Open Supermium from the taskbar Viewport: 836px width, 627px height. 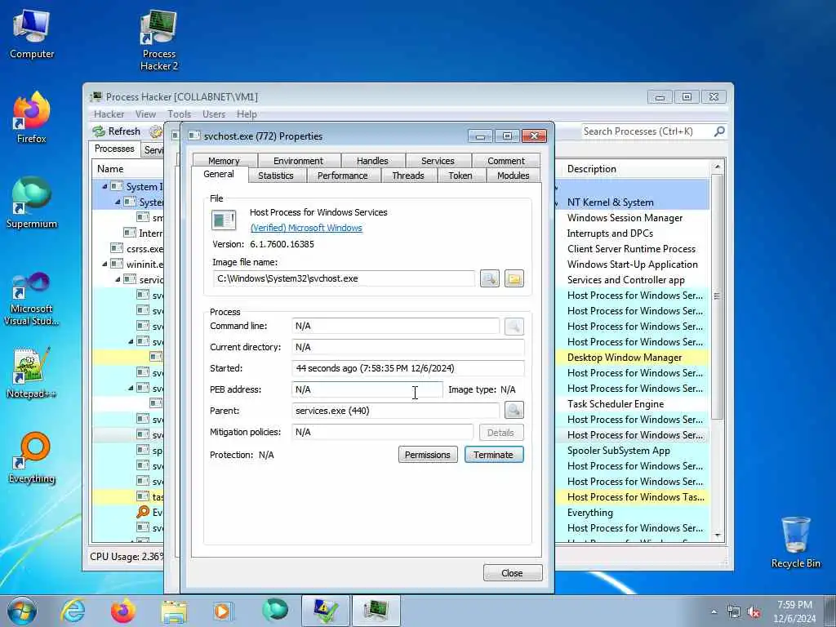tap(275, 611)
